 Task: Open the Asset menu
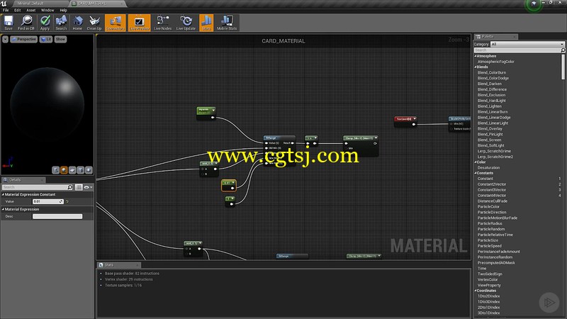(31, 10)
